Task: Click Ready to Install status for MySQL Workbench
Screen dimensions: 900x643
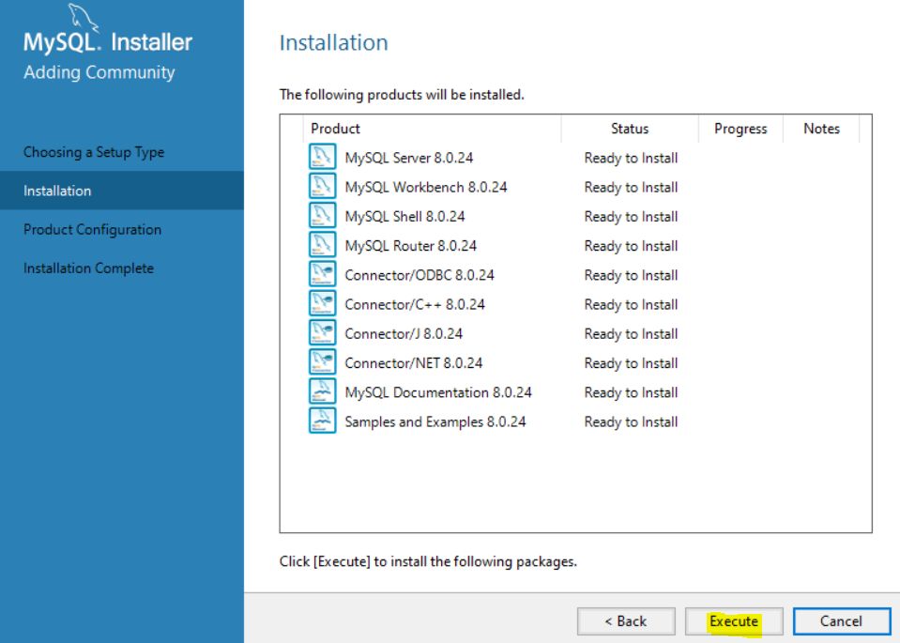Action: pos(631,187)
